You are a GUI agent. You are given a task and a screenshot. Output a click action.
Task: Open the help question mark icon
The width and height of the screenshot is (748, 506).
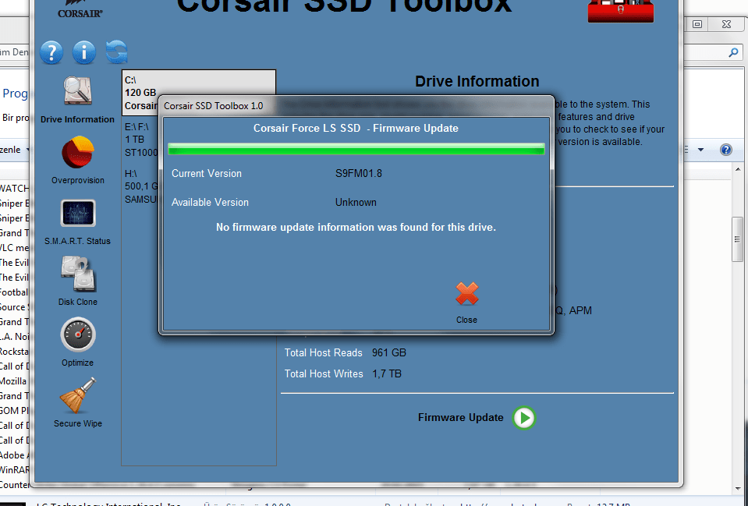click(51, 52)
